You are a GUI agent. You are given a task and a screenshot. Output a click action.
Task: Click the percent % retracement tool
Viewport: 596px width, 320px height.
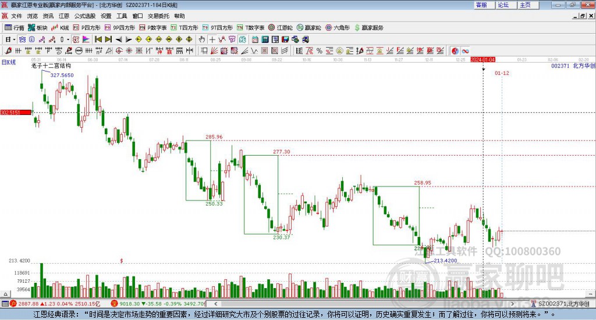(320, 51)
